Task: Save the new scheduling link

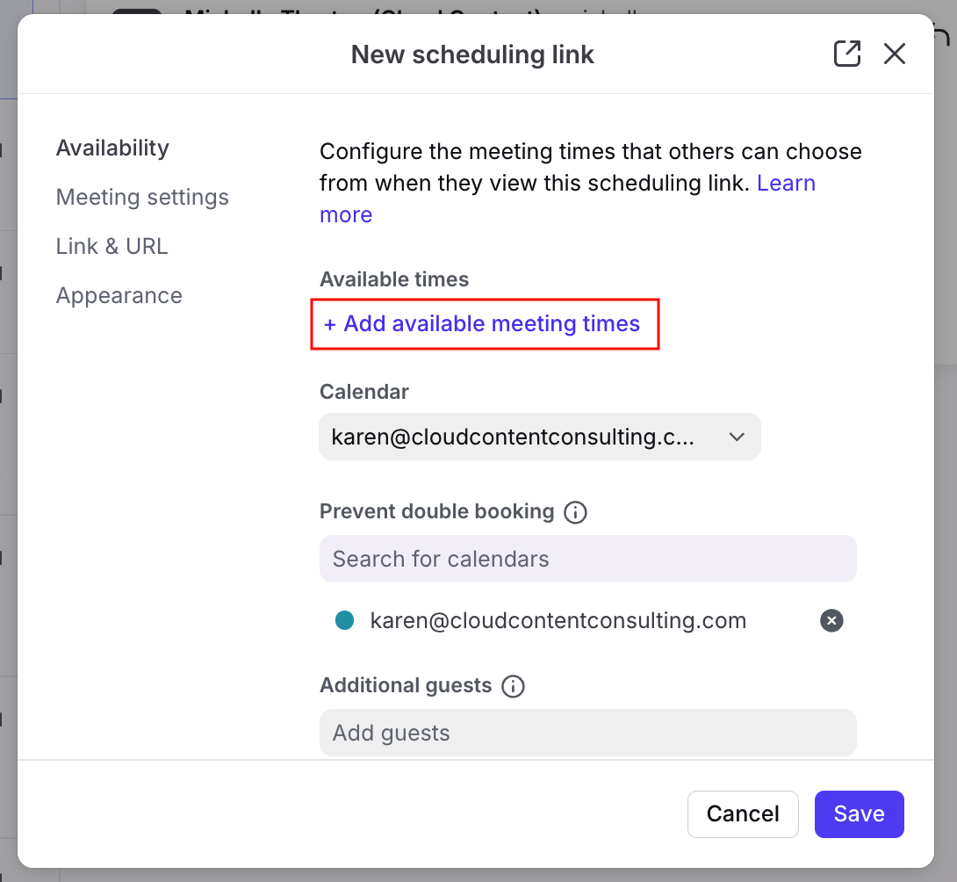Action: [859, 814]
